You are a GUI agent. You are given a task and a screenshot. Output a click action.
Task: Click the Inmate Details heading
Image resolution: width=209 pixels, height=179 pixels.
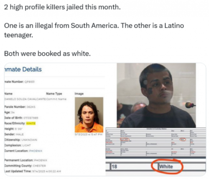[x=23, y=69]
